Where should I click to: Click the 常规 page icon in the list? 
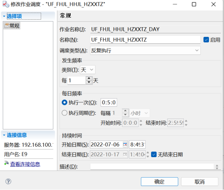6,26
